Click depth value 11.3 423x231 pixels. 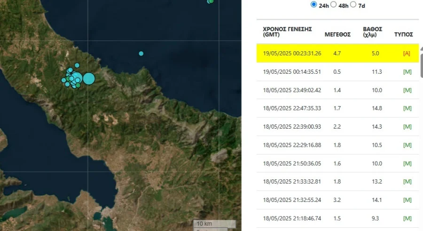pos(377,72)
